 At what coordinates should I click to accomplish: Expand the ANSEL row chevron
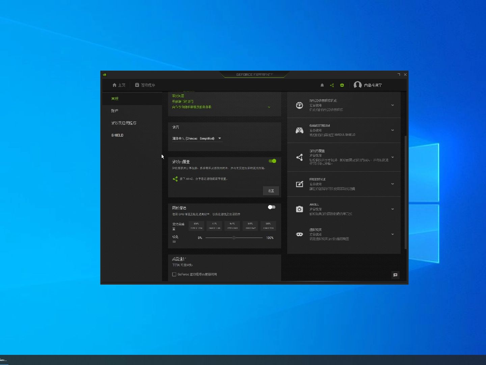tap(393, 209)
